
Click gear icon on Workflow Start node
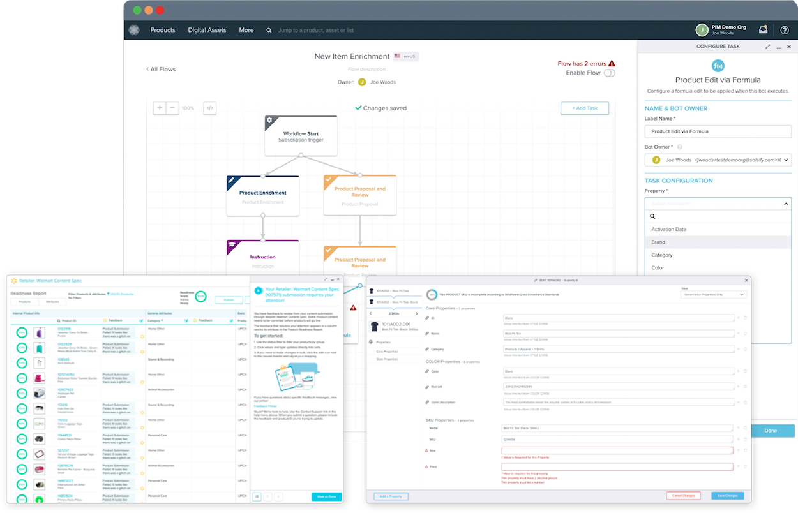(269, 120)
